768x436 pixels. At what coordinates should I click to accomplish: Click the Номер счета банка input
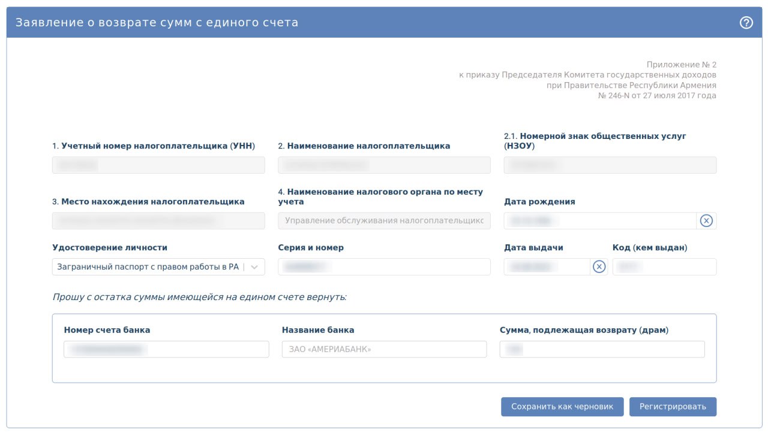[166, 349]
